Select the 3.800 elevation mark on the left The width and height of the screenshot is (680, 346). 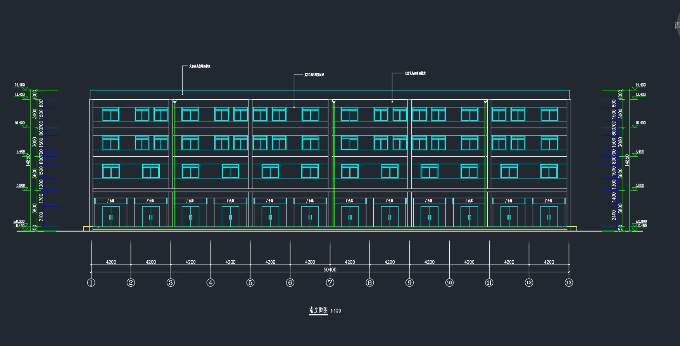(x=21, y=185)
